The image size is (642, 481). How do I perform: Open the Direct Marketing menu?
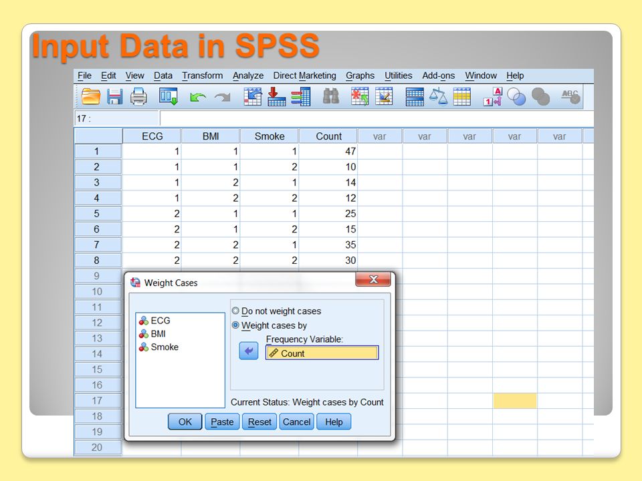coord(305,75)
